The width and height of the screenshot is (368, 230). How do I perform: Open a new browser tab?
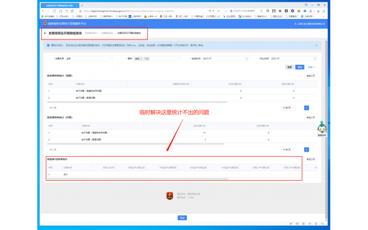click(82, 5)
